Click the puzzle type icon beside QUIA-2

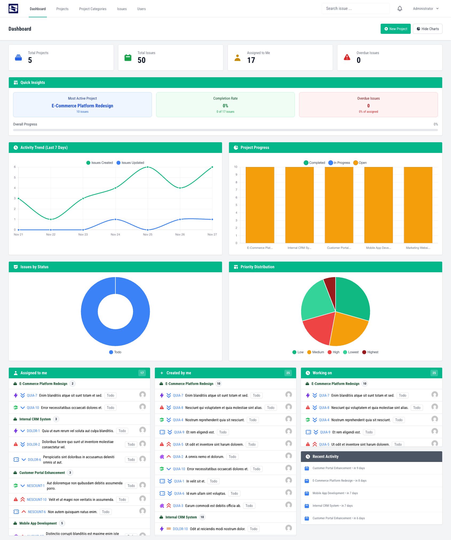[162, 457]
